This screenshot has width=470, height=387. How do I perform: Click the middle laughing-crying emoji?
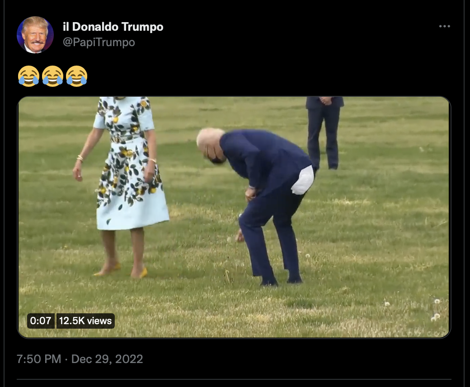click(53, 76)
